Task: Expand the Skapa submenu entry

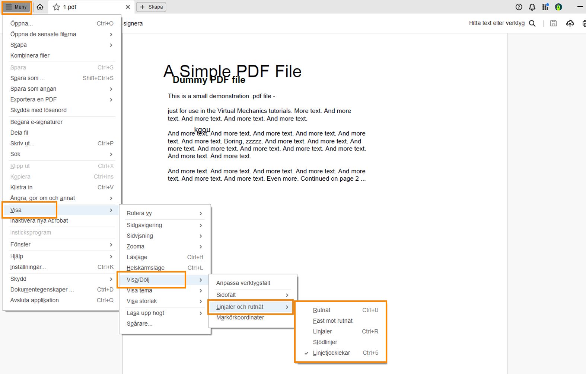Action: (x=62, y=45)
